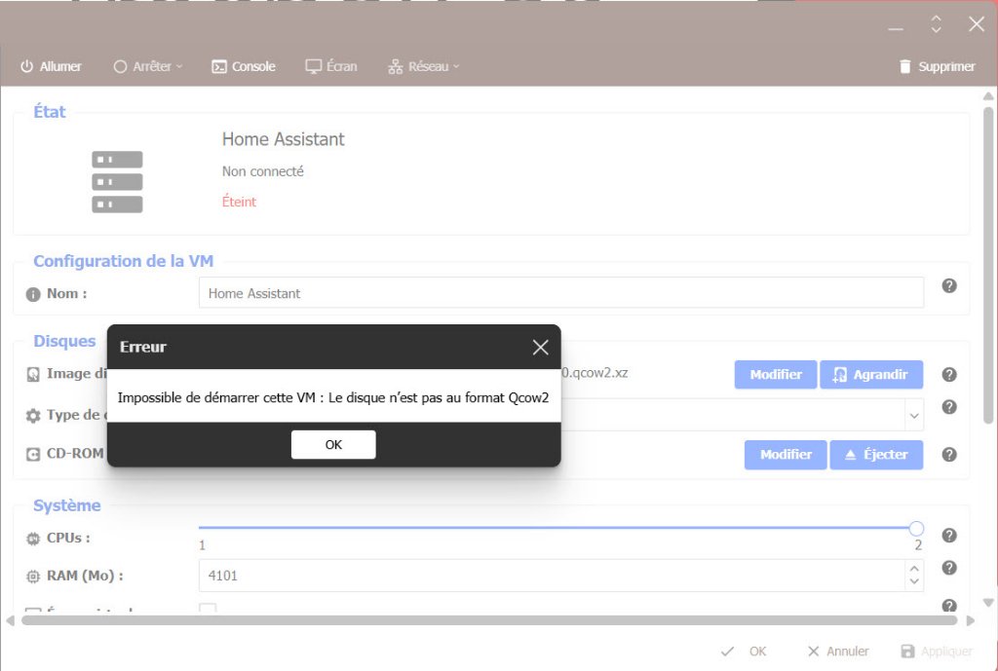The width and height of the screenshot is (998, 671).
Task: Click the server stack icon under État
Action: (x=117, y=182)
